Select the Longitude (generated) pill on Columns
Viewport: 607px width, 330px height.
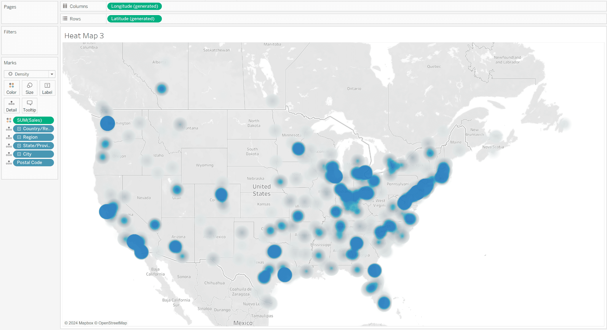[134, 6]
